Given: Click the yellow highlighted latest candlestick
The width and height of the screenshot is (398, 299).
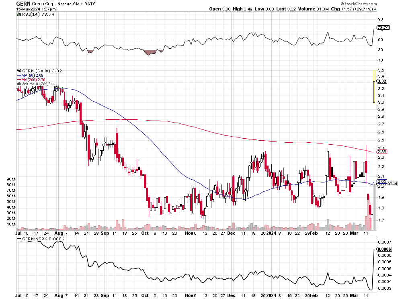Looking at the screenshot, I should [373, 92].
